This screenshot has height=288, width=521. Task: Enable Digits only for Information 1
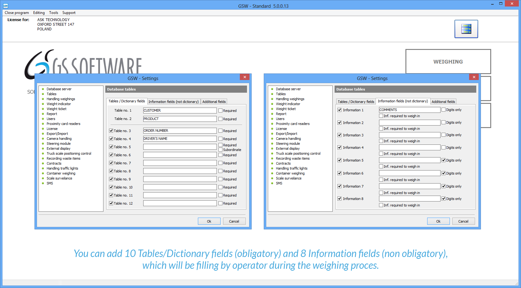click(x=444, y=110)
